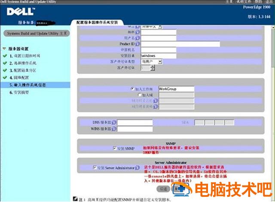Go to step 4 网络配置
Viewport: 275px width, 202px height.
19,77
